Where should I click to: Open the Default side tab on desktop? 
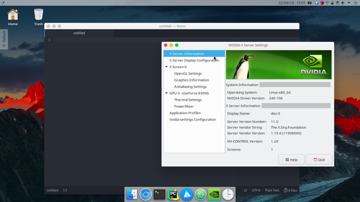[x=4, y=39]
